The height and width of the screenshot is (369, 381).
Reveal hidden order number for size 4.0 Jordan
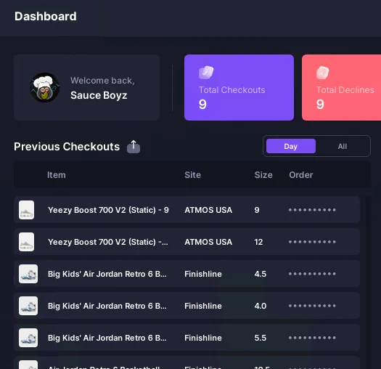coord(312,306)
